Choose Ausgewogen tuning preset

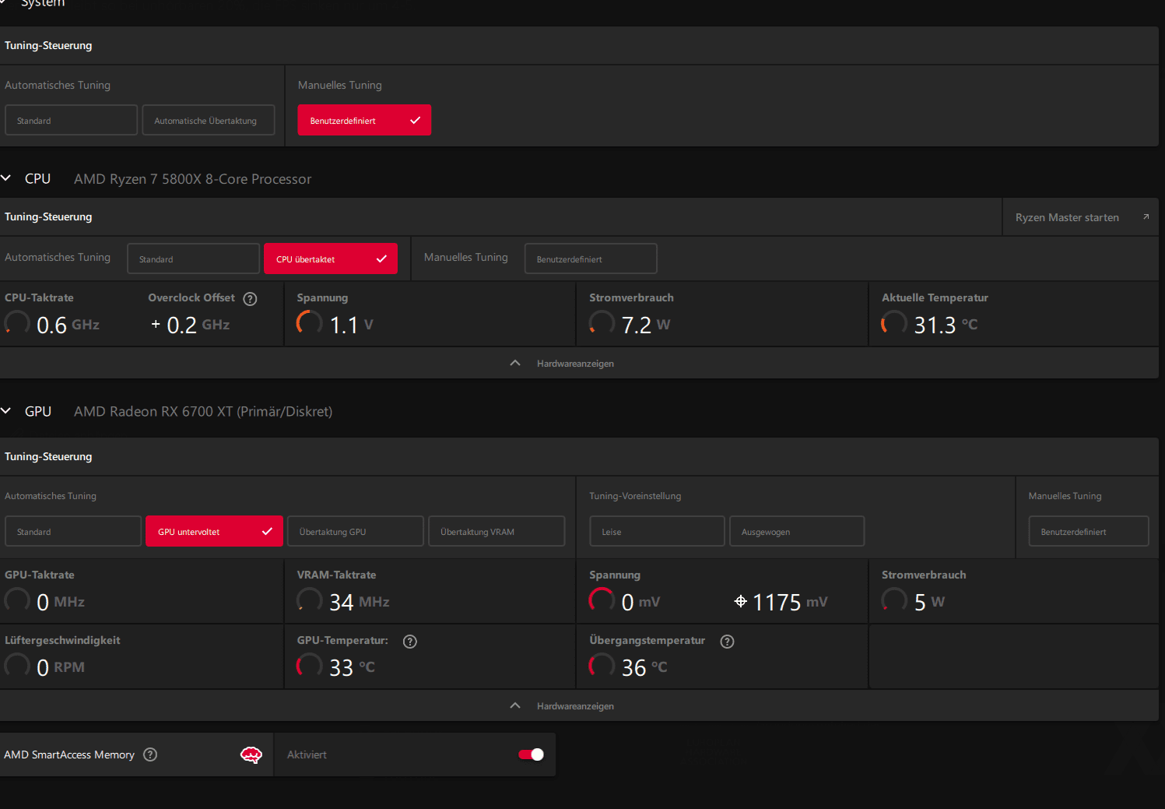pos(797,531)
